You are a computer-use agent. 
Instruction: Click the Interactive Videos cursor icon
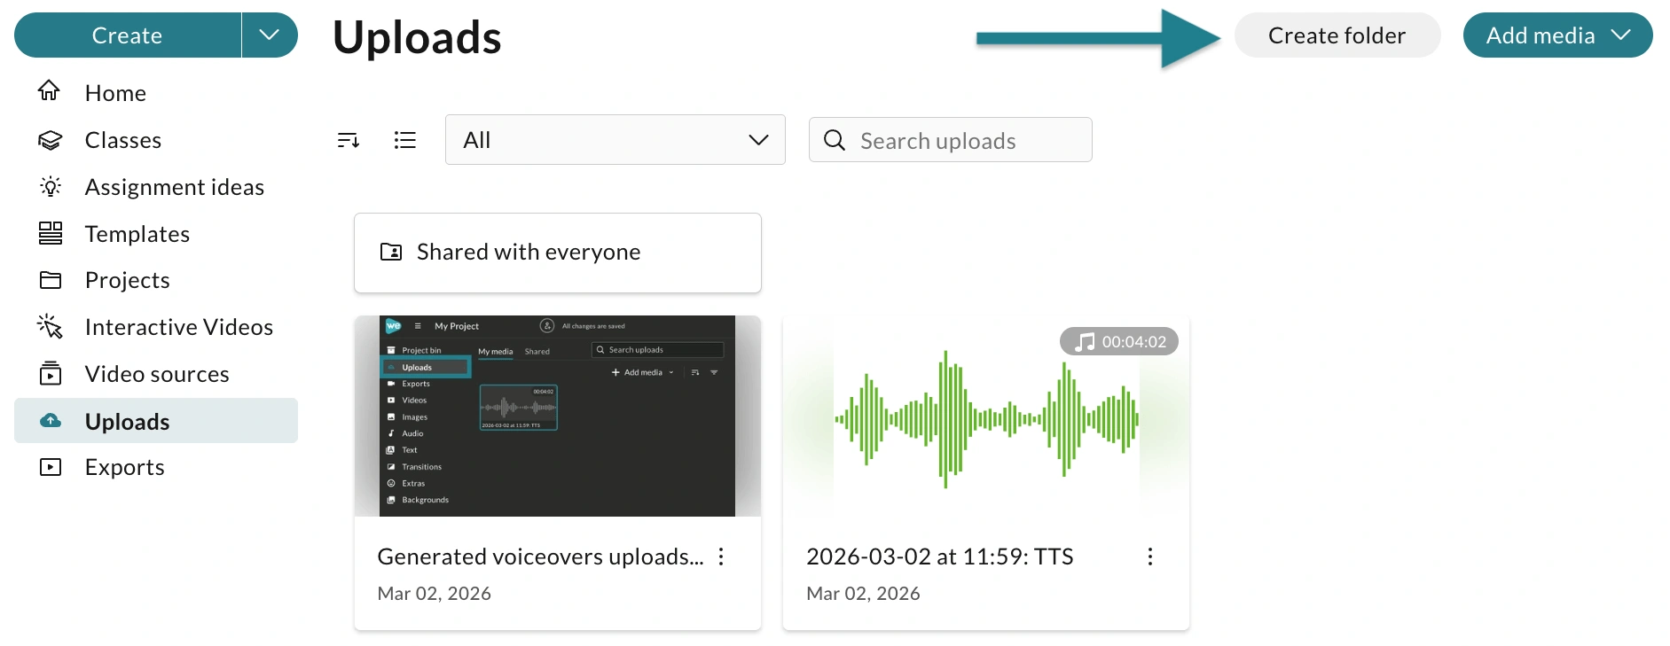[x=50, y=326]
